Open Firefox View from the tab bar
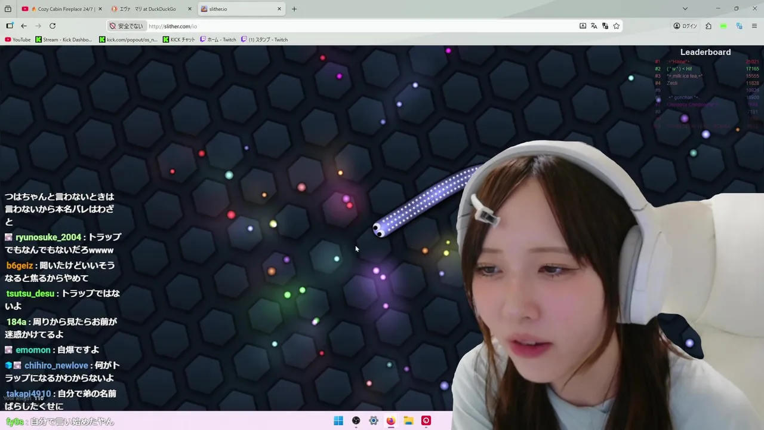 tap(8, 9)
